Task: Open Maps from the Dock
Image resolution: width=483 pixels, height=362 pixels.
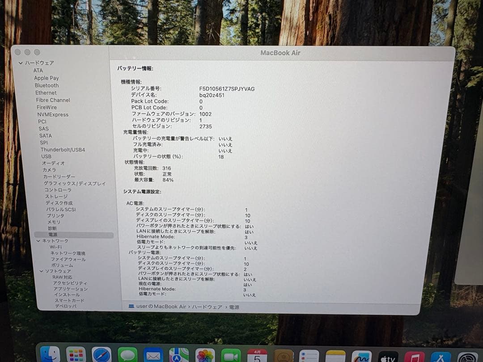Action: [179, 356]
